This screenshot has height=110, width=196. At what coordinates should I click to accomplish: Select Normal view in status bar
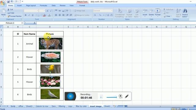[x=173, y=109]
